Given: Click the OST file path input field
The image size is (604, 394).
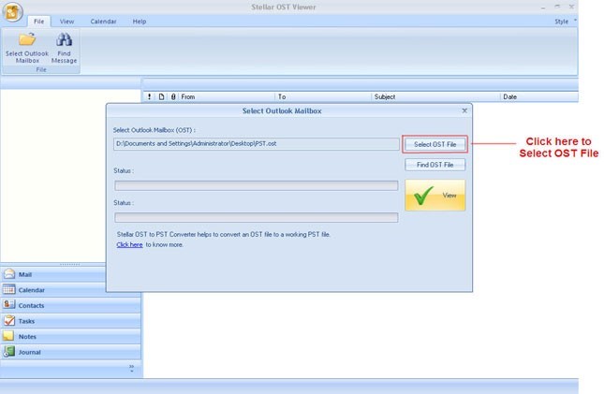Looking at the screenshot, I should click(x=257, y=144).
